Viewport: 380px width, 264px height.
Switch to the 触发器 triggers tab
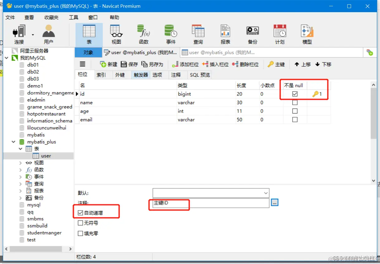(x=141, y=75)
